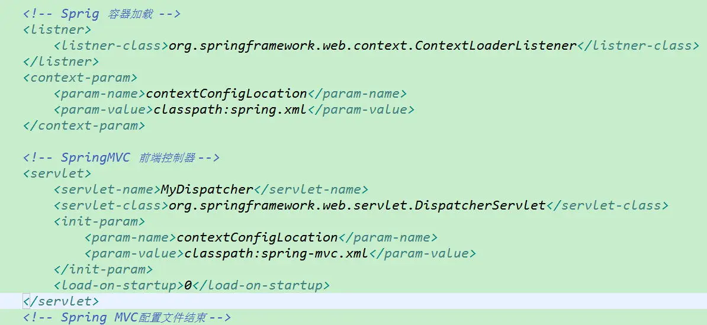Click the closing </init-param> tag
Viewport: 707px width, 325px height.
click(103, 269)
